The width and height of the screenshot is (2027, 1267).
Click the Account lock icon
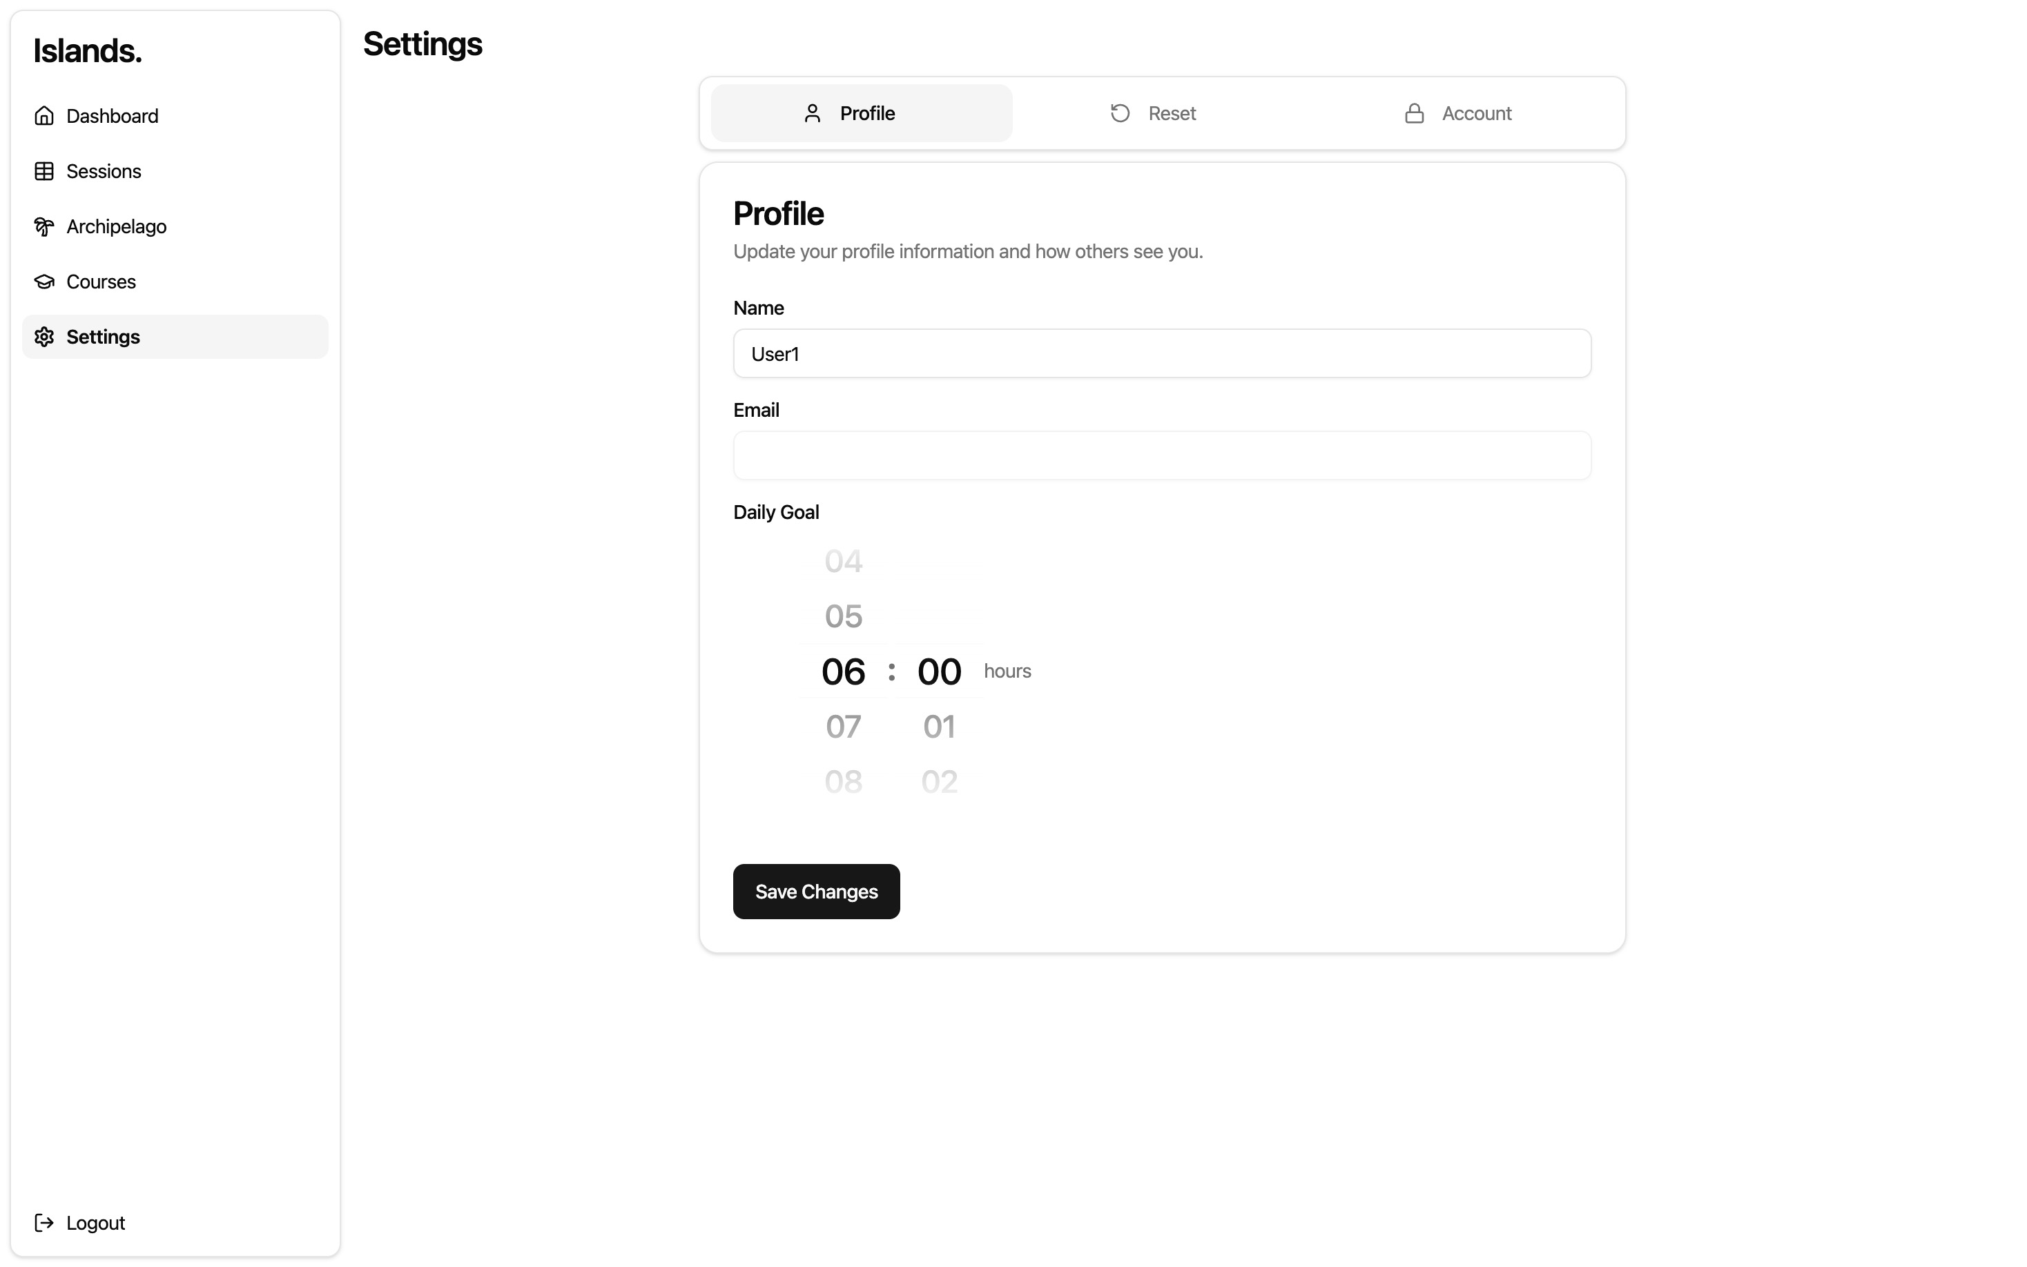tap(1414, 113)
